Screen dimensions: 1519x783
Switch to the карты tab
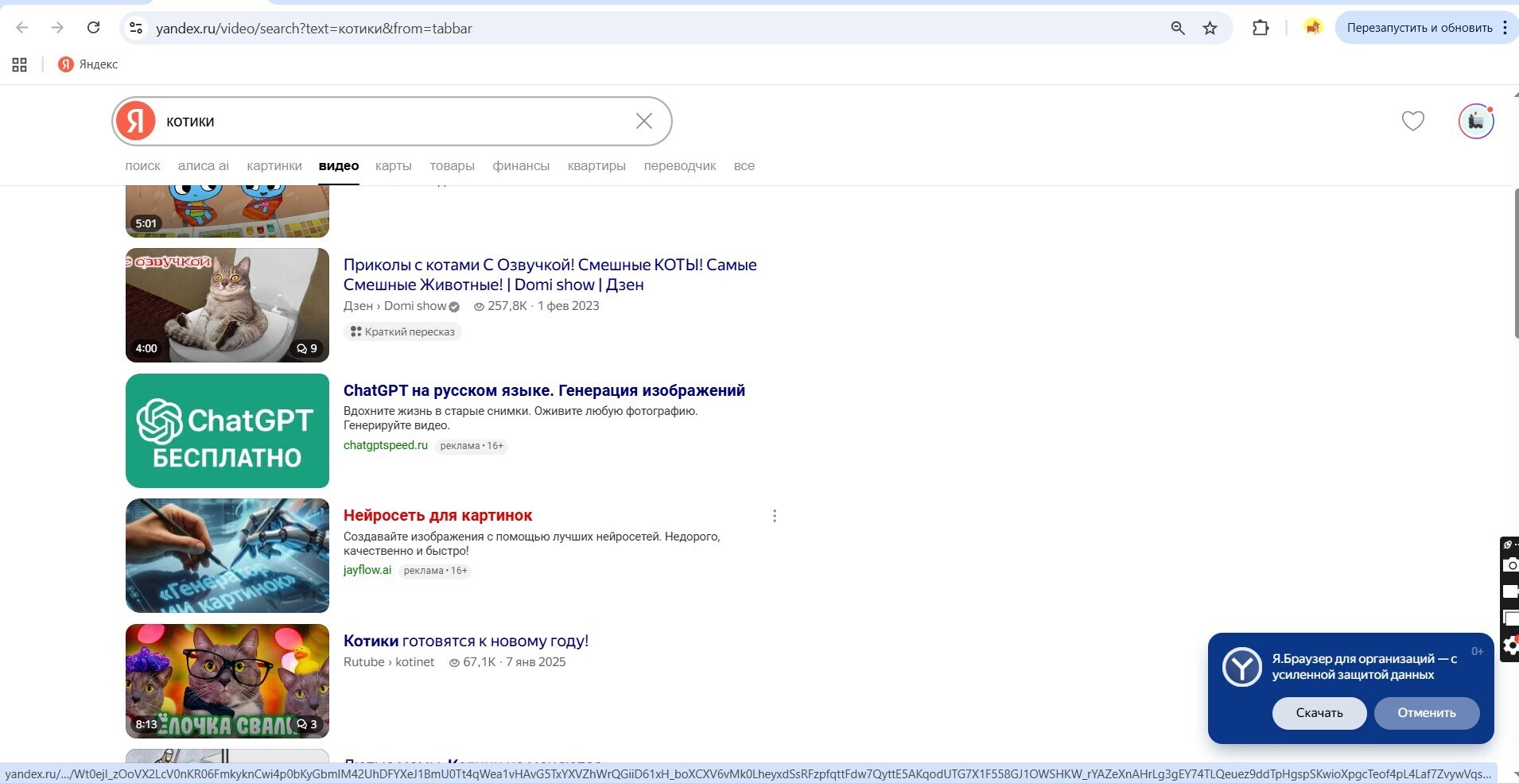[394, 166]
